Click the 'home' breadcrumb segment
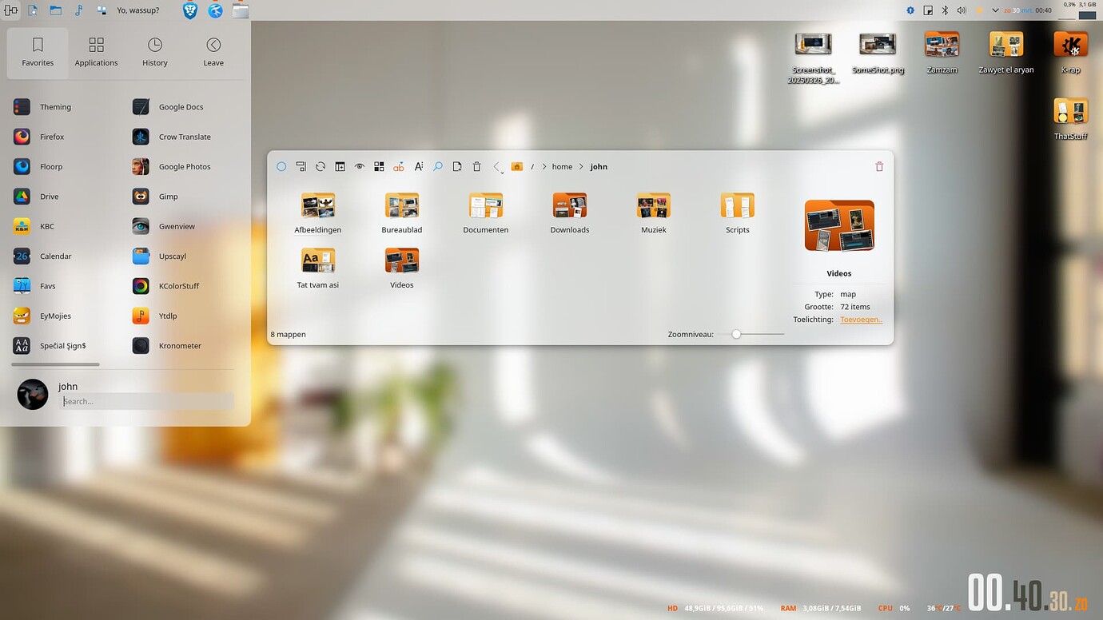Screen dimensions: 1103x620 click(x=562, y=166)
